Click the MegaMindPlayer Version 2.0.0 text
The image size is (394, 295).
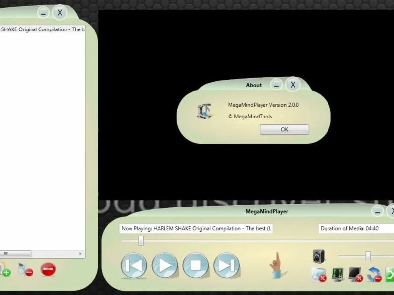263,105
